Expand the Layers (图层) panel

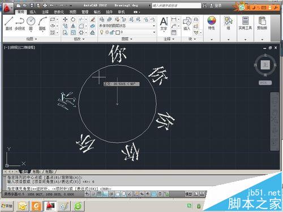127,39
